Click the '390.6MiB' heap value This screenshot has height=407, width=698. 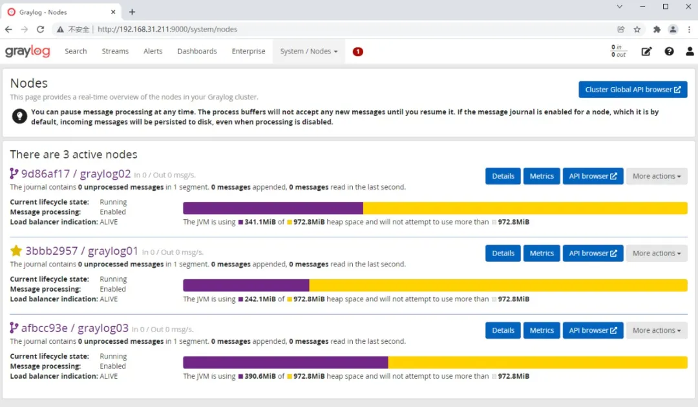pos(260,376)
